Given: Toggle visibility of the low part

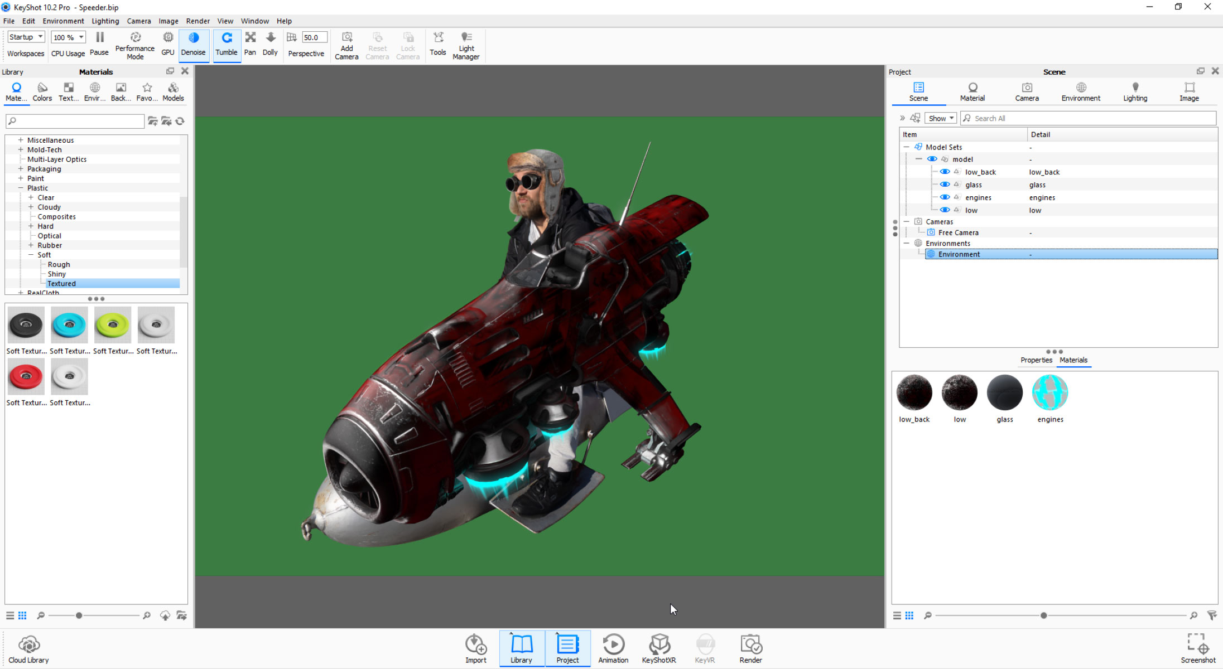Looking at the screenshot, I should 945,210.
